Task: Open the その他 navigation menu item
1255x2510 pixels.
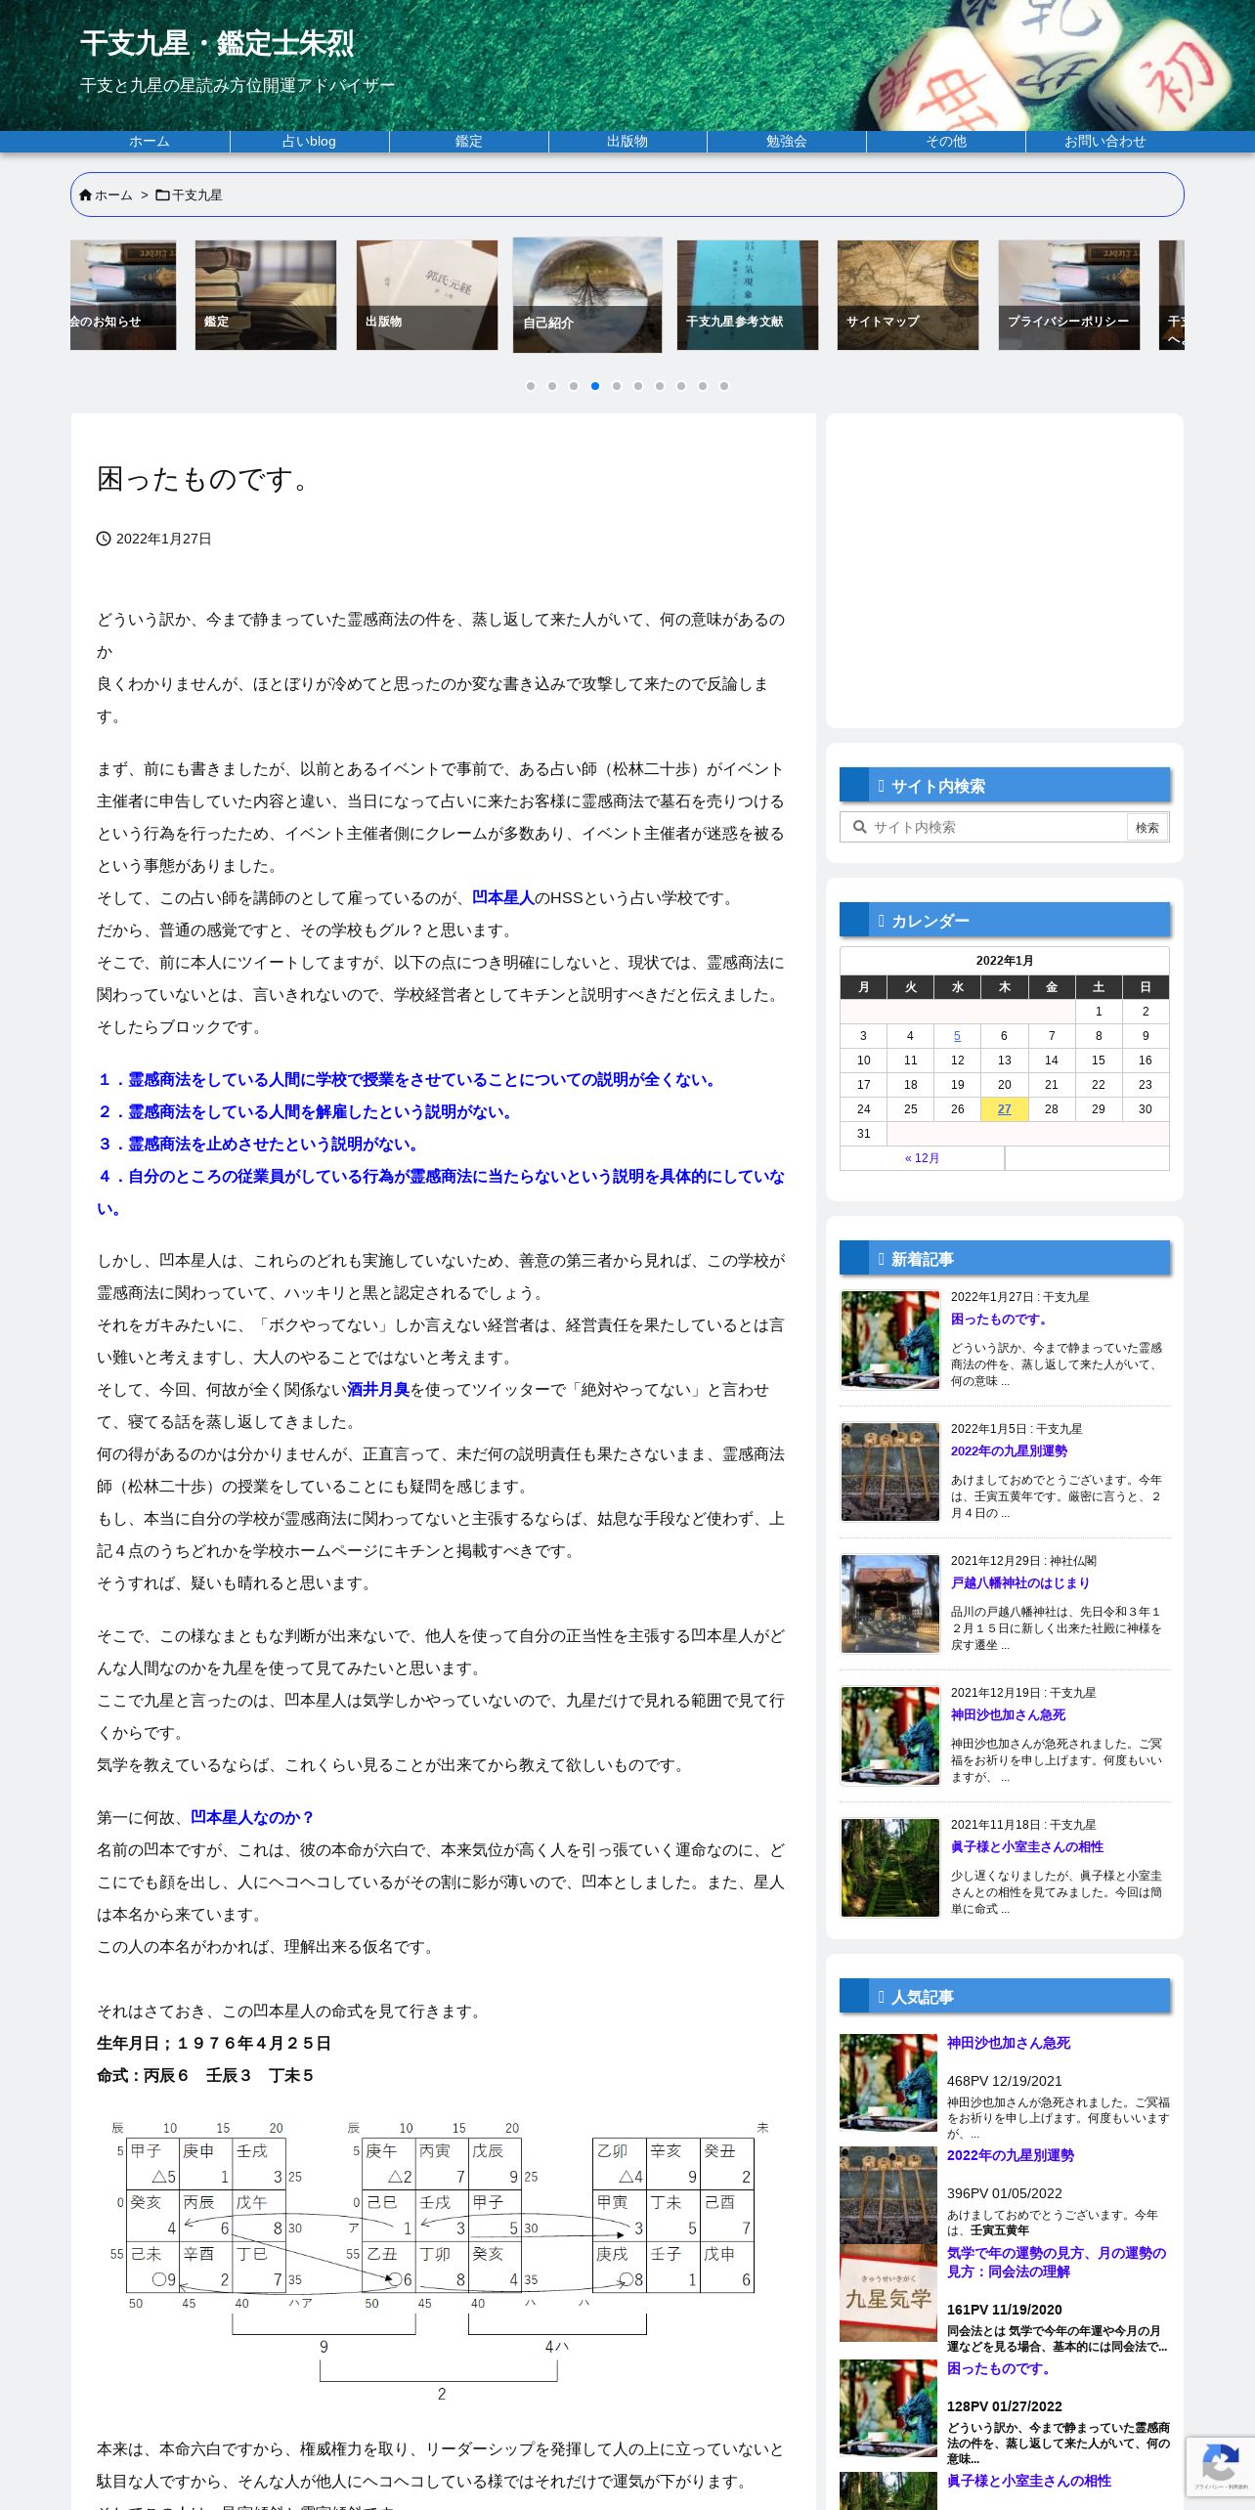Action: coord(946,142)
